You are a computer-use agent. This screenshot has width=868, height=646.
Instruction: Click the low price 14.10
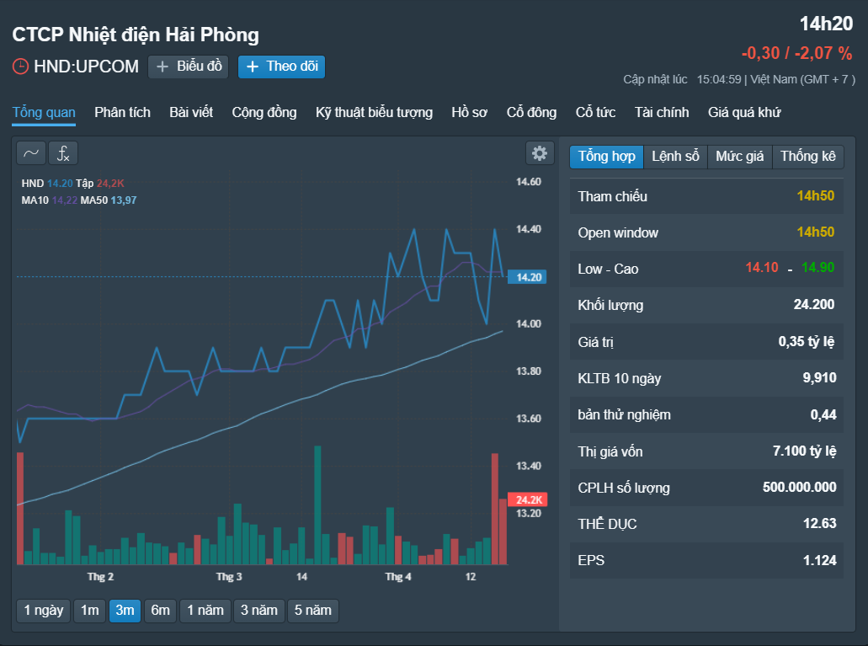(762, 268)
